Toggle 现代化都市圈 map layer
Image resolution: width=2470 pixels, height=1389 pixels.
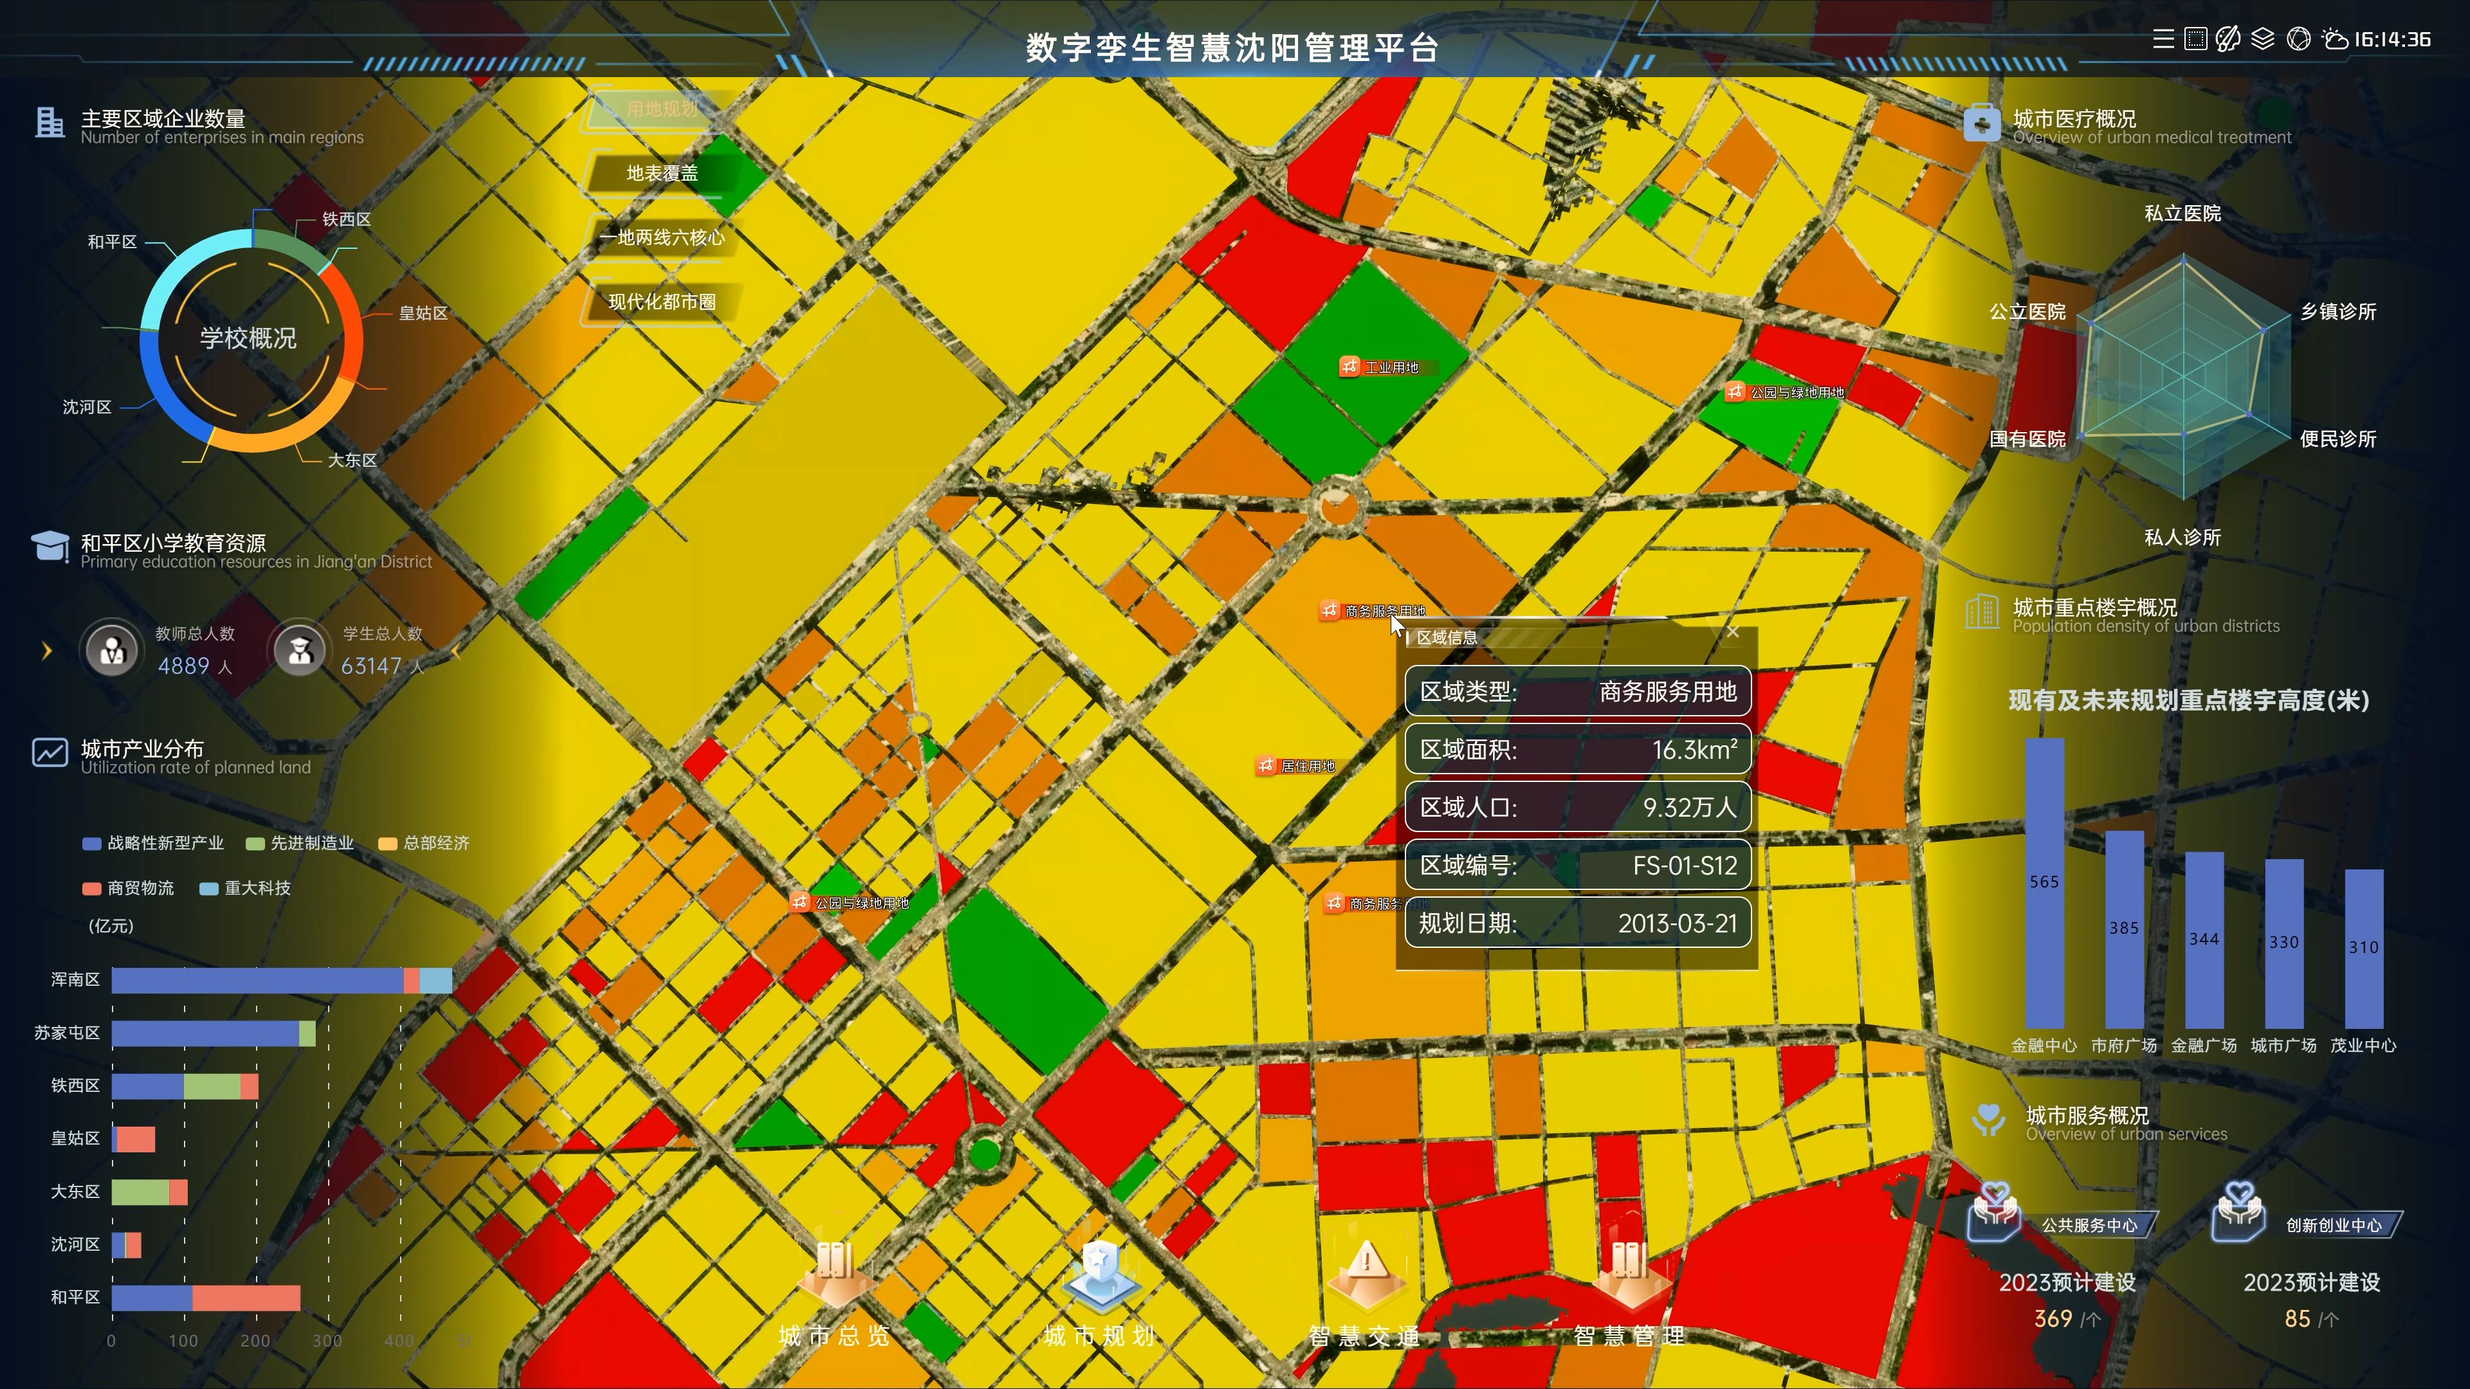(662, 302)
